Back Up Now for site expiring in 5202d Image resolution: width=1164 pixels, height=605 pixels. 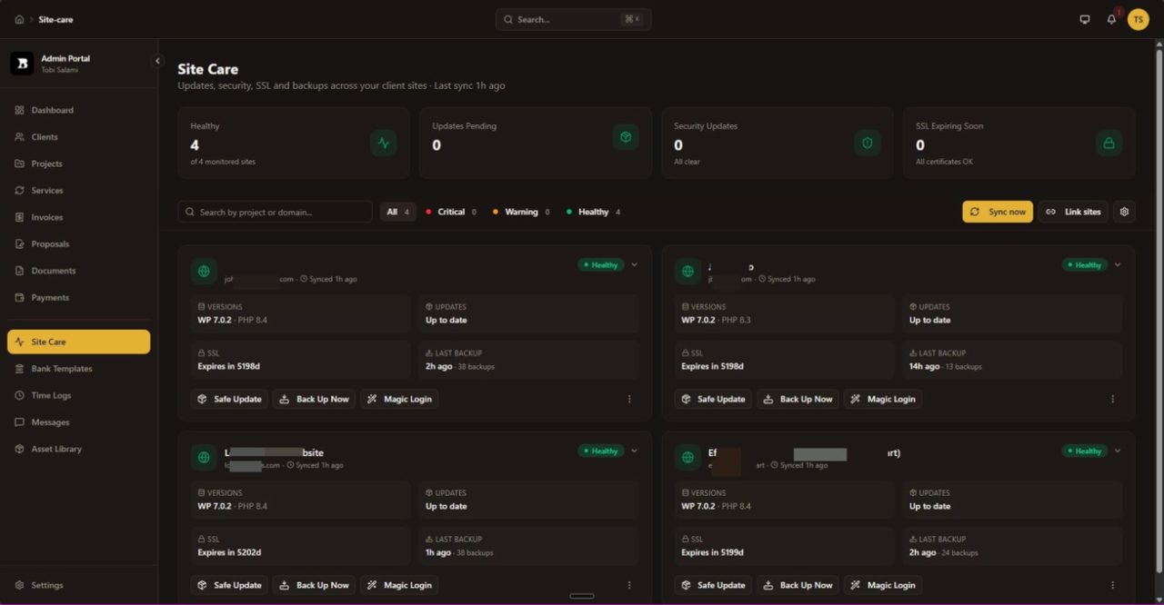[315, 585]
